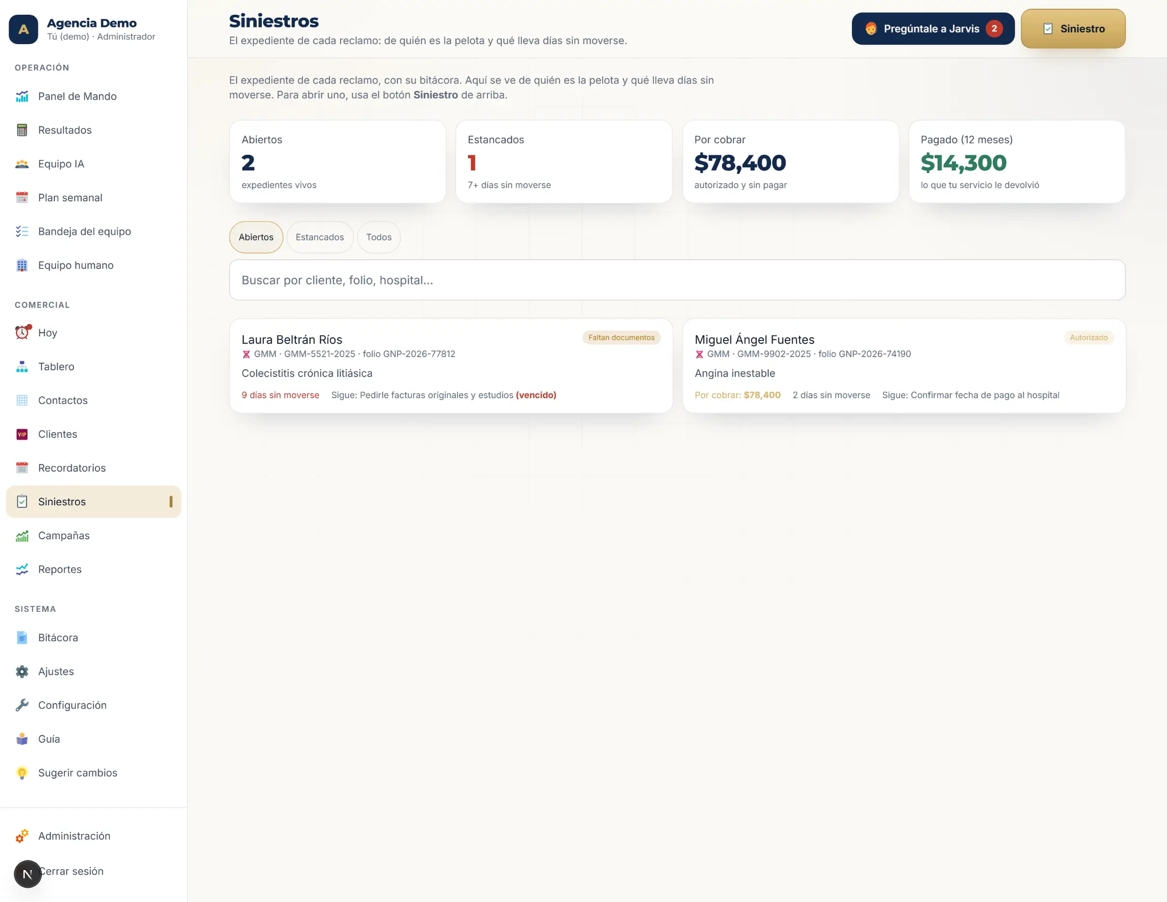
Task: Open Miguel Ángel Fuentes claim card
Action: (904, 366)
